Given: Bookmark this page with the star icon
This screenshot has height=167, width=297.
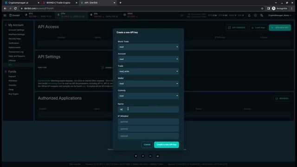Looking at the screenshot, I should coord(262,8).
